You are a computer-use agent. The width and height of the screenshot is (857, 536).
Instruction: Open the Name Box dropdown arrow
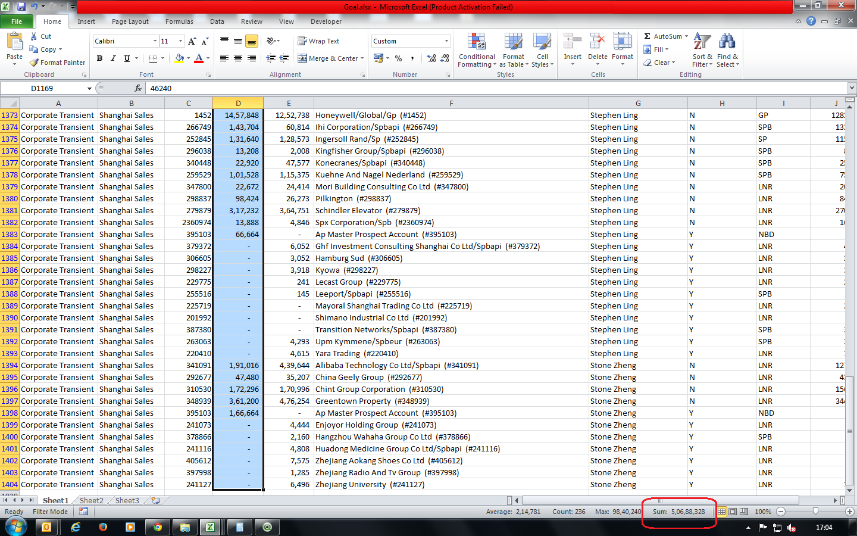pyautogui.click(x=89, y=89)
